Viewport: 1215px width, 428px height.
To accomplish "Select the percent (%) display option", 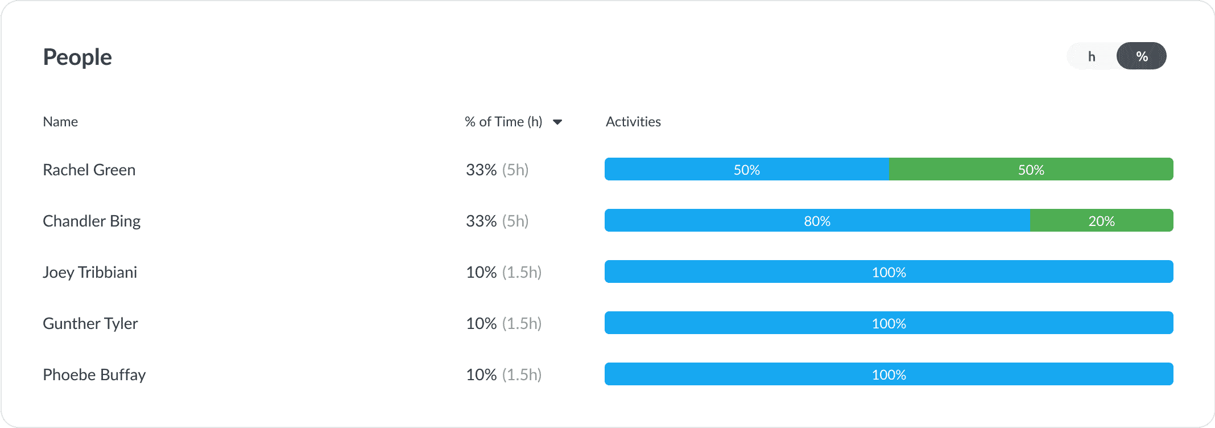I will tap(1142, 56).
